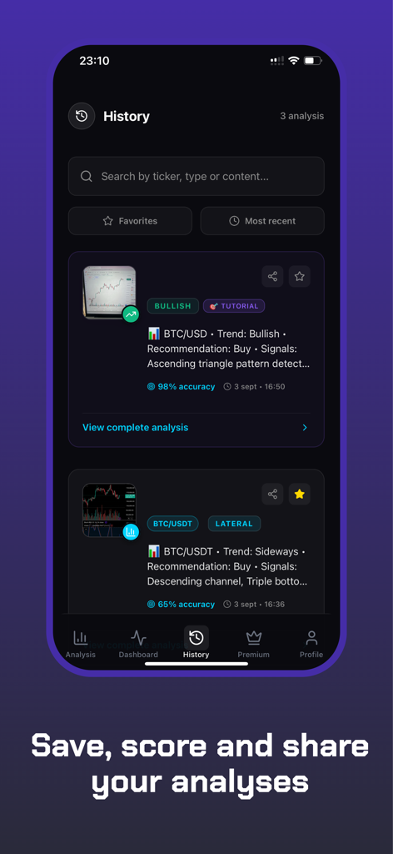Unfavorite the BTC/USDT analysis yellow star
The height and width of the screenshot is (854, 393).
click(x=300, y=494)
